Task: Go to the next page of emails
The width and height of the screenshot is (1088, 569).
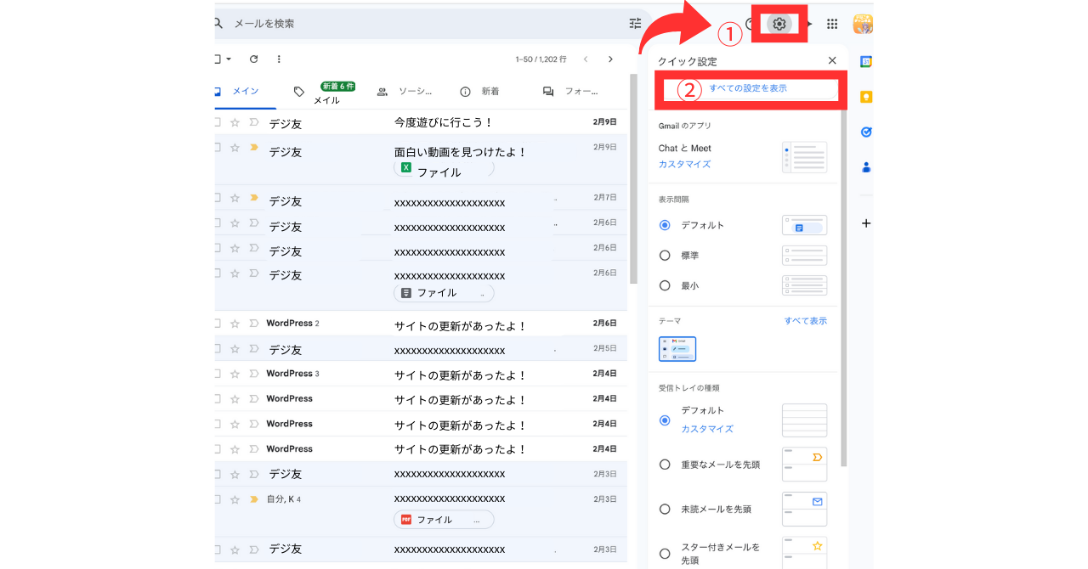Action: click(x=610, y=59)
